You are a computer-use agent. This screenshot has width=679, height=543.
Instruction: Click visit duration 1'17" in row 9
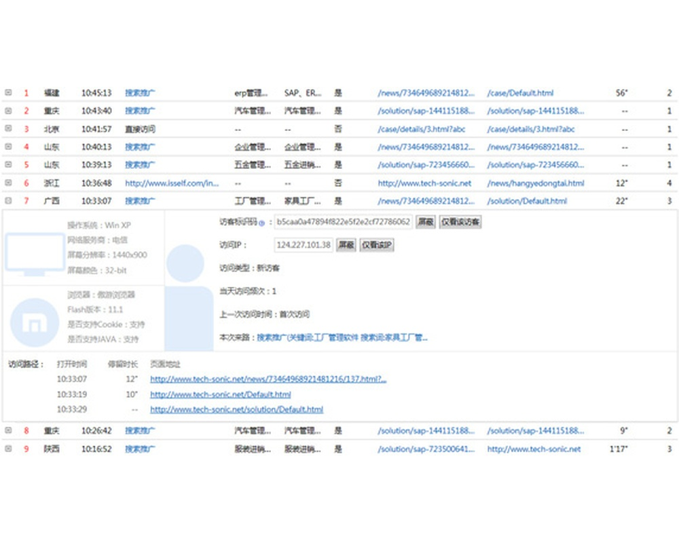coord(619,449)
